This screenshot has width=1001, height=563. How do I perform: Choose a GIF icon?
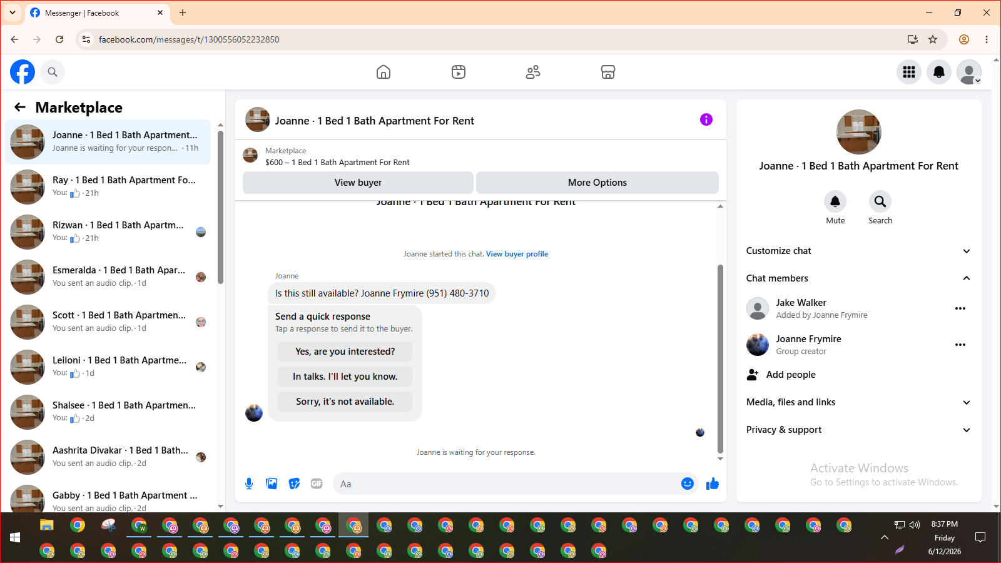(317, 484)
